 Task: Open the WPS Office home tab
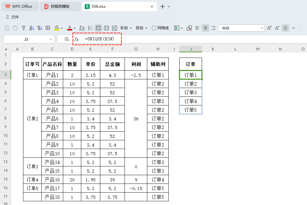tap(20, 7)
